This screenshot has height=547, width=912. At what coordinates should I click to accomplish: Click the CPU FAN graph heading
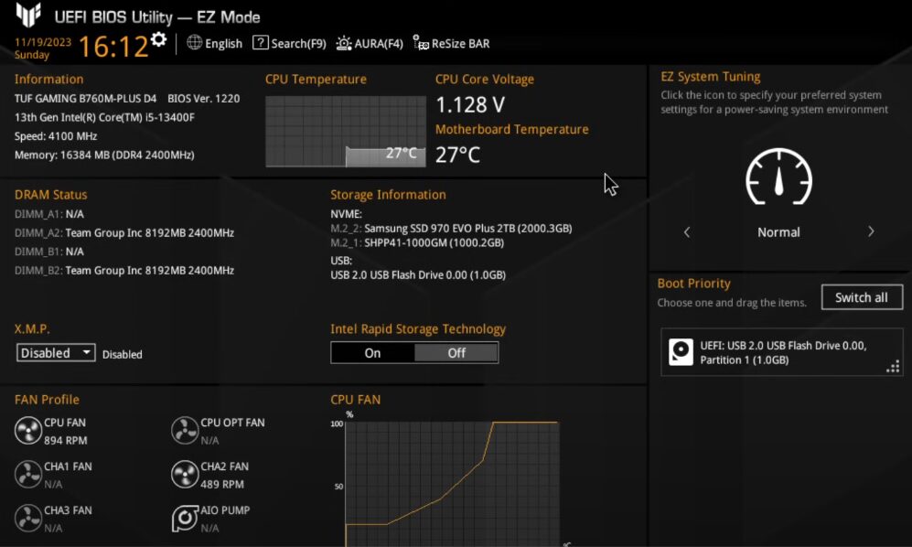click(355, 400)
